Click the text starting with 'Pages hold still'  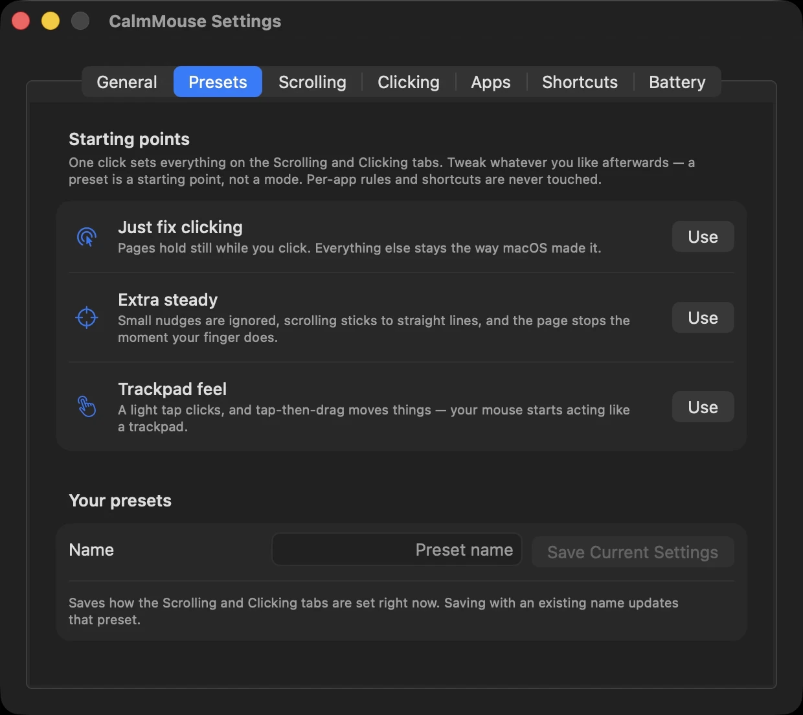[x=359, y=248]
